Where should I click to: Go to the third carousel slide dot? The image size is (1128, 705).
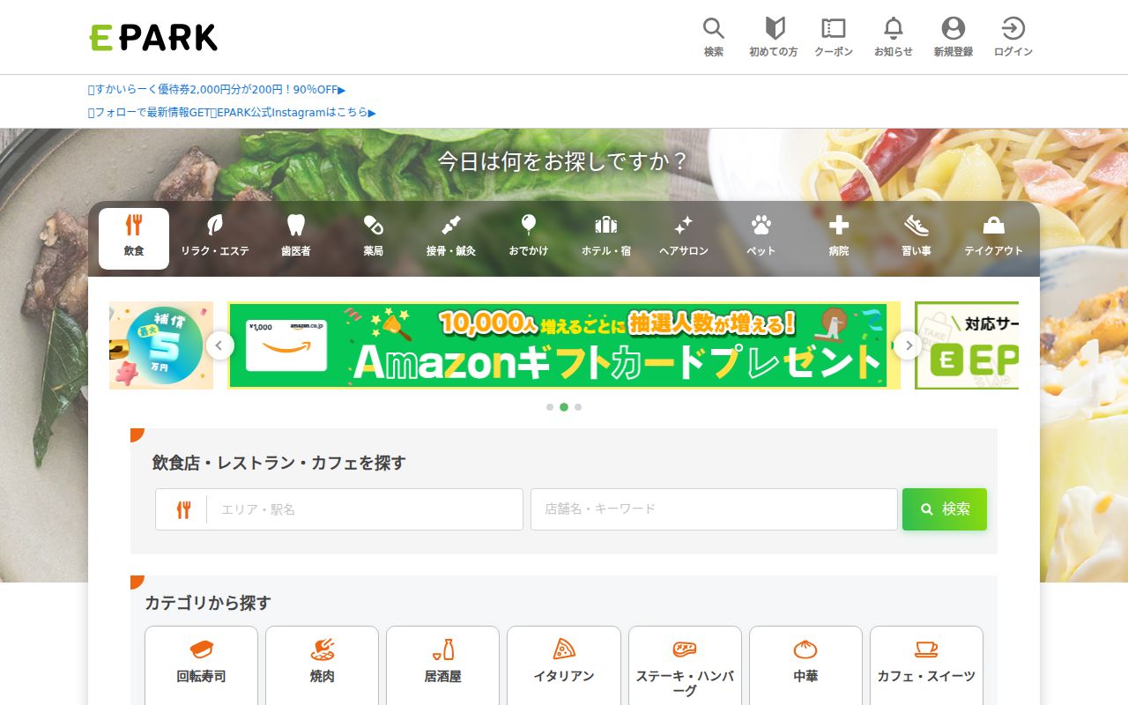click(x=578, y=407)
